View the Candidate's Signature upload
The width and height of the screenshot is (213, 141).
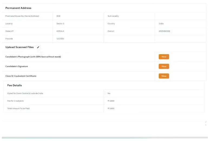164,66
